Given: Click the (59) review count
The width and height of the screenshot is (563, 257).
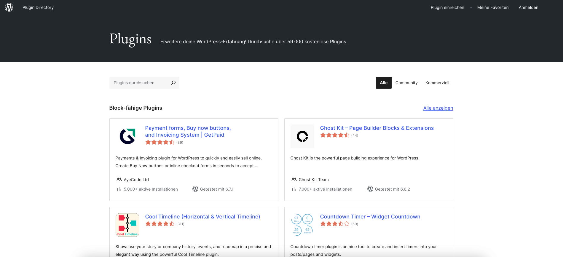Looking at the screenshot, I should pos(355,224).
